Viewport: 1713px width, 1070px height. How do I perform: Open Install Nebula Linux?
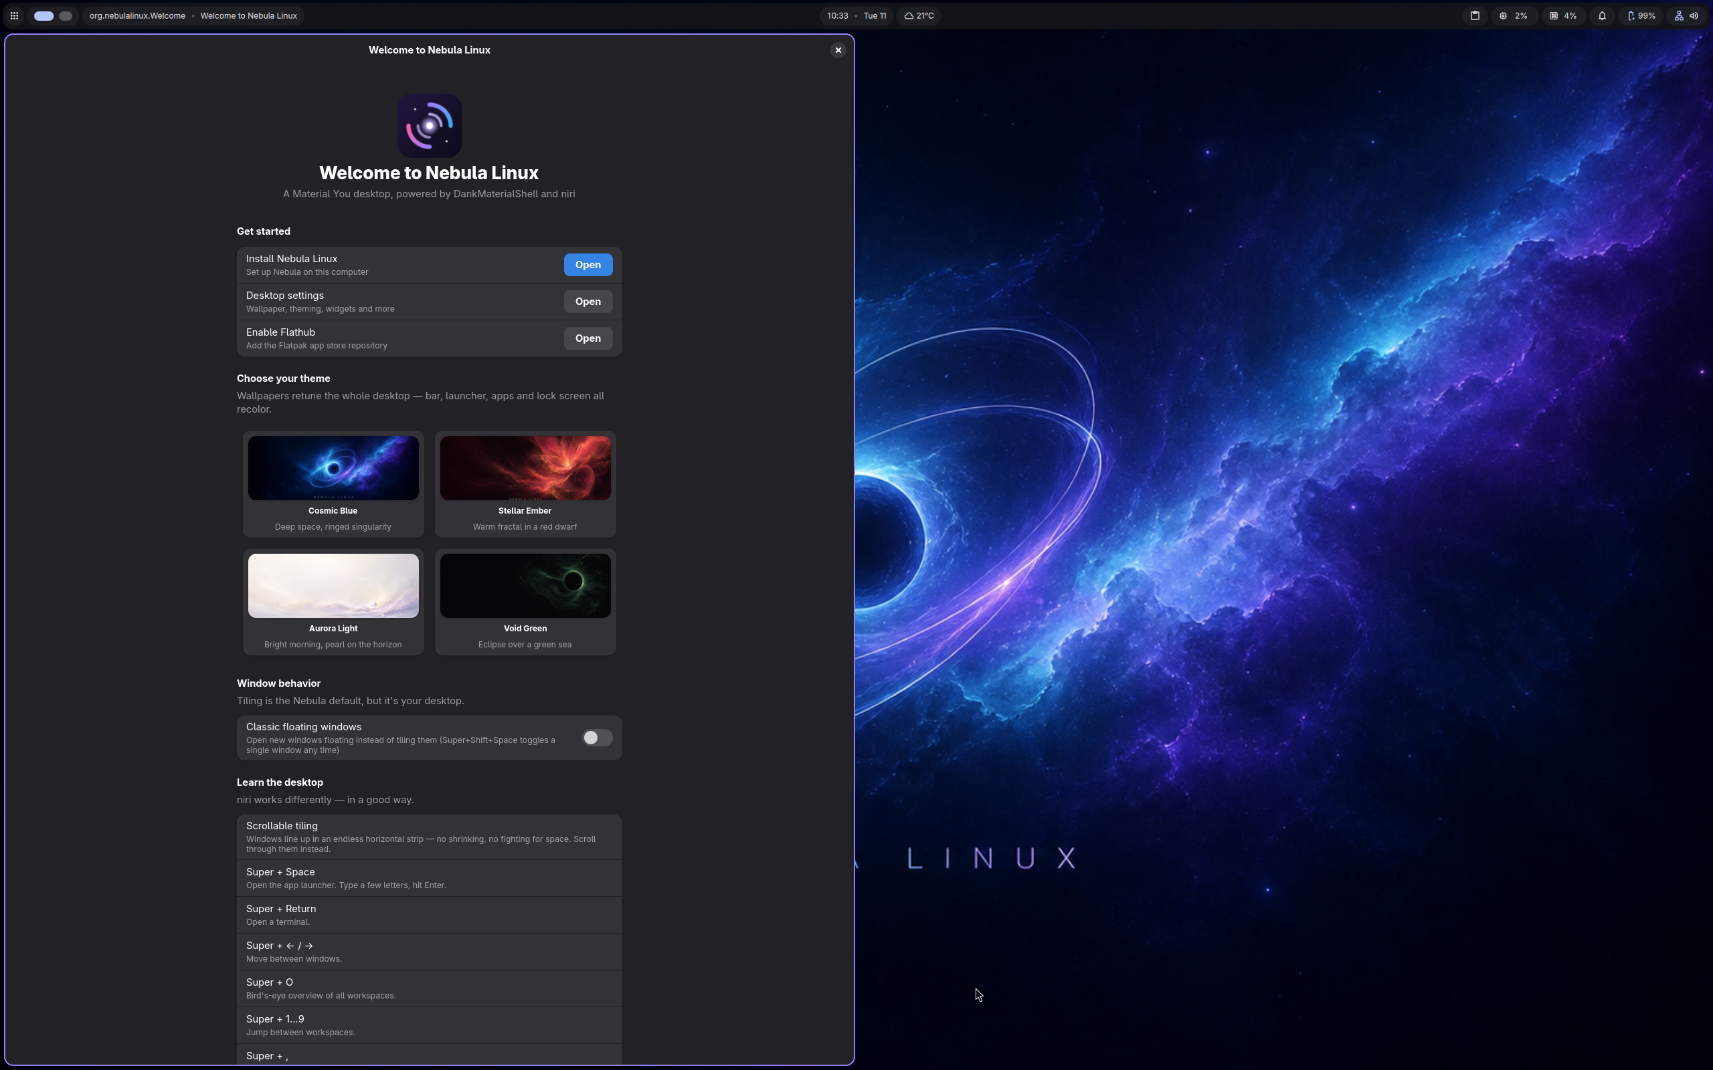click(x=588, y=265)
